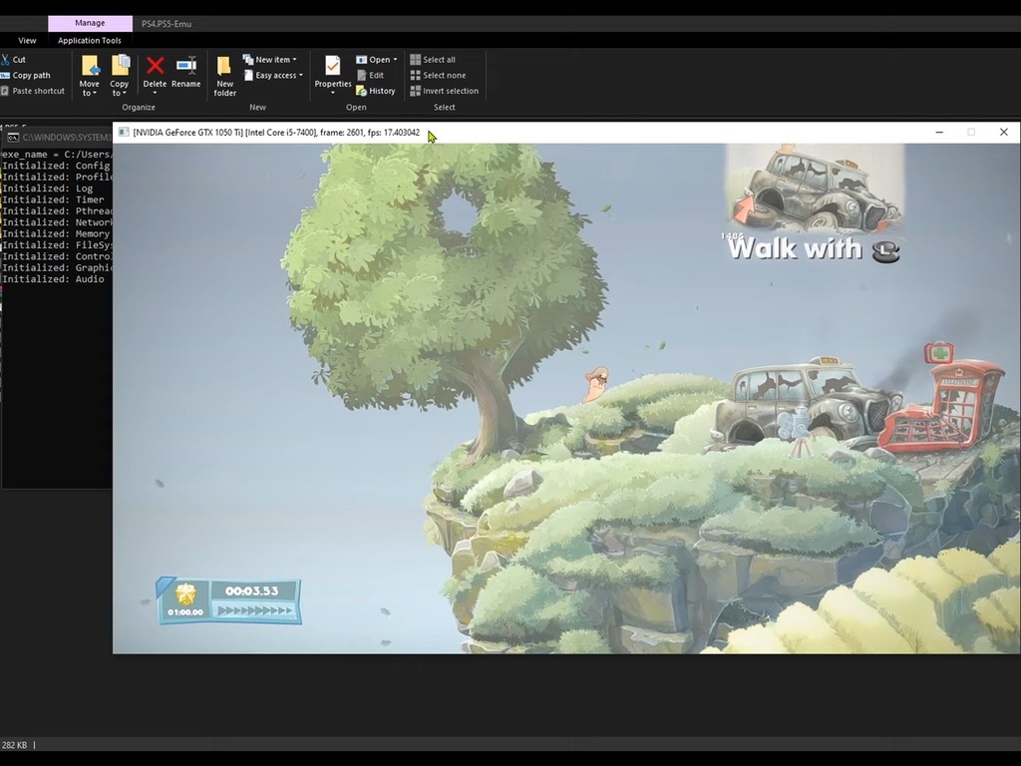
Task: Click Copy path in the ribbon
Action: point(26,75)
